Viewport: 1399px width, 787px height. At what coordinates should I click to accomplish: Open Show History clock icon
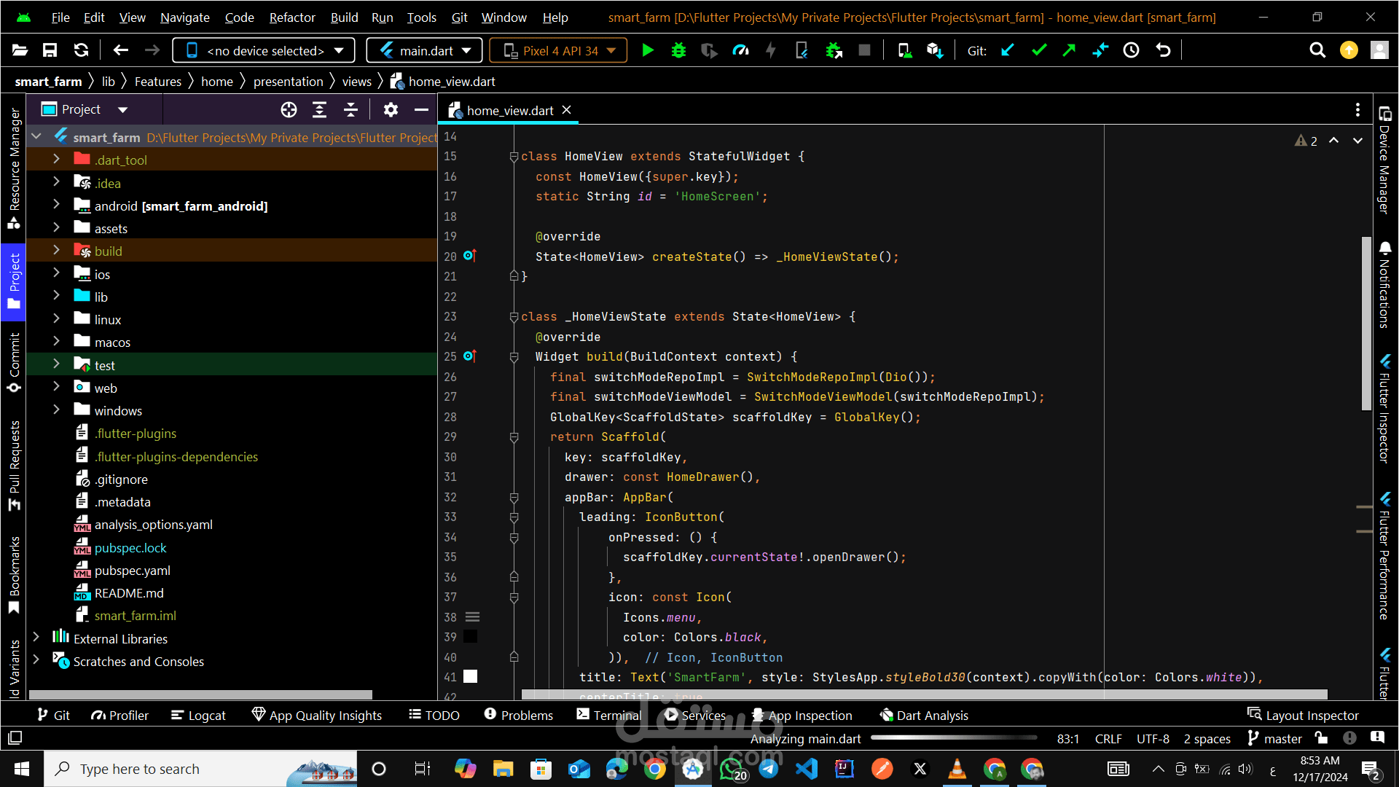[1131, 50]
